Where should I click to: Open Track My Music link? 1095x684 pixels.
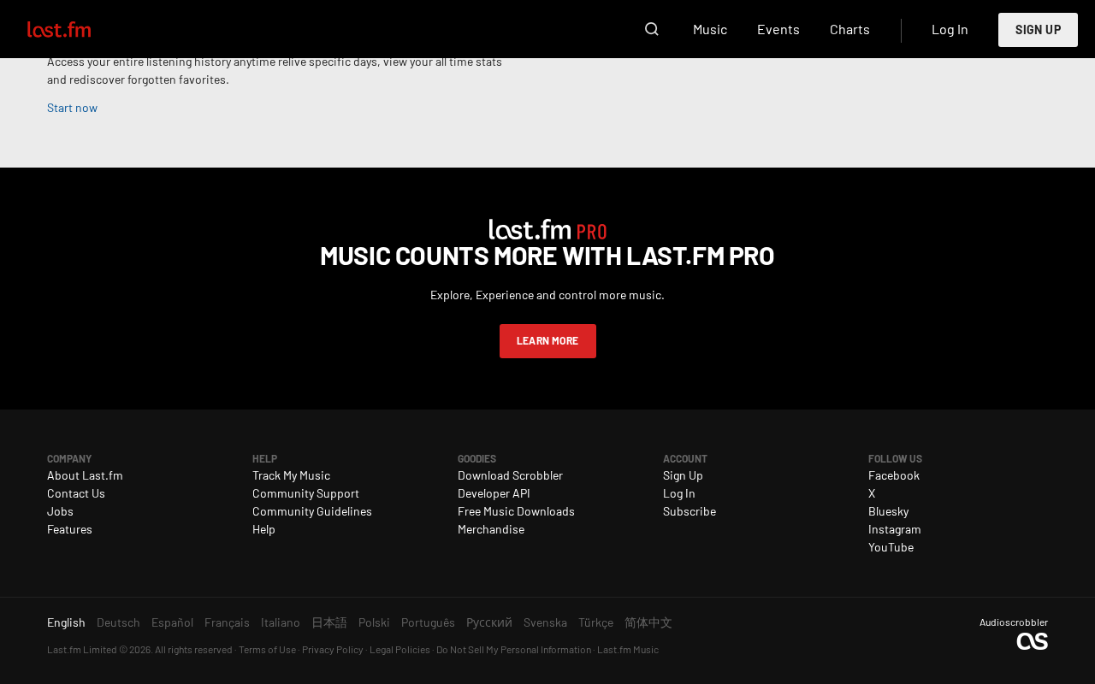click(291, 475)
